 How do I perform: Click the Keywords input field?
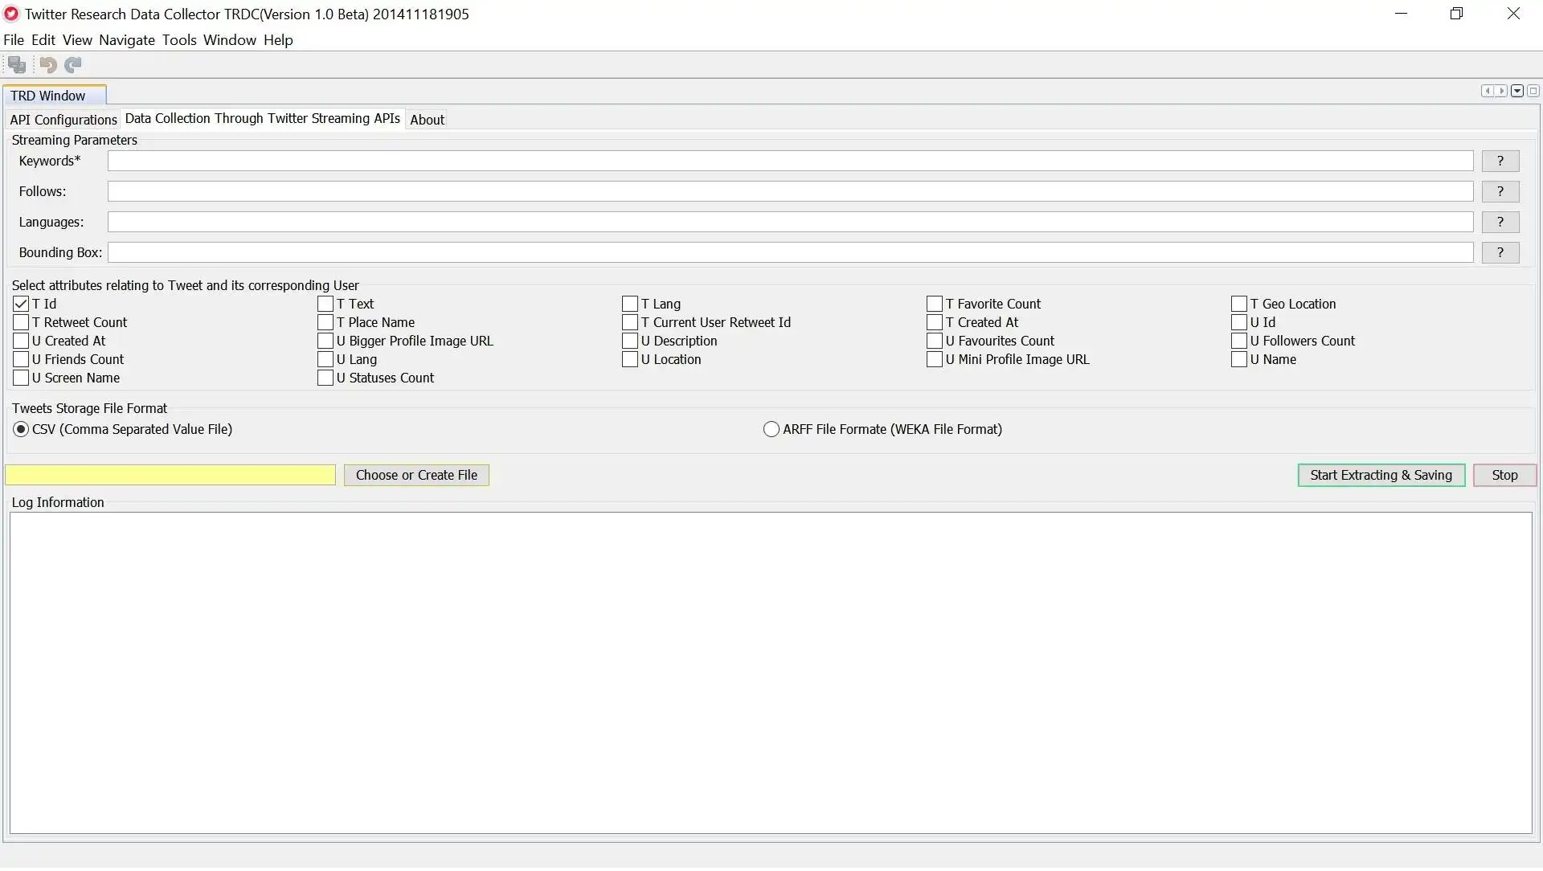tap(789, 160)
